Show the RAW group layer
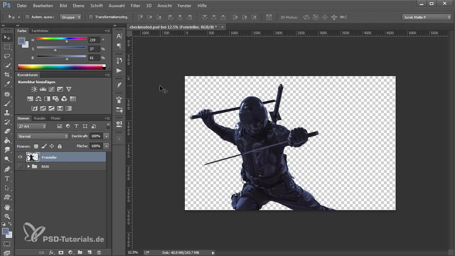The width and height of the screenshot is (455, 256). (x=20, y=166)
